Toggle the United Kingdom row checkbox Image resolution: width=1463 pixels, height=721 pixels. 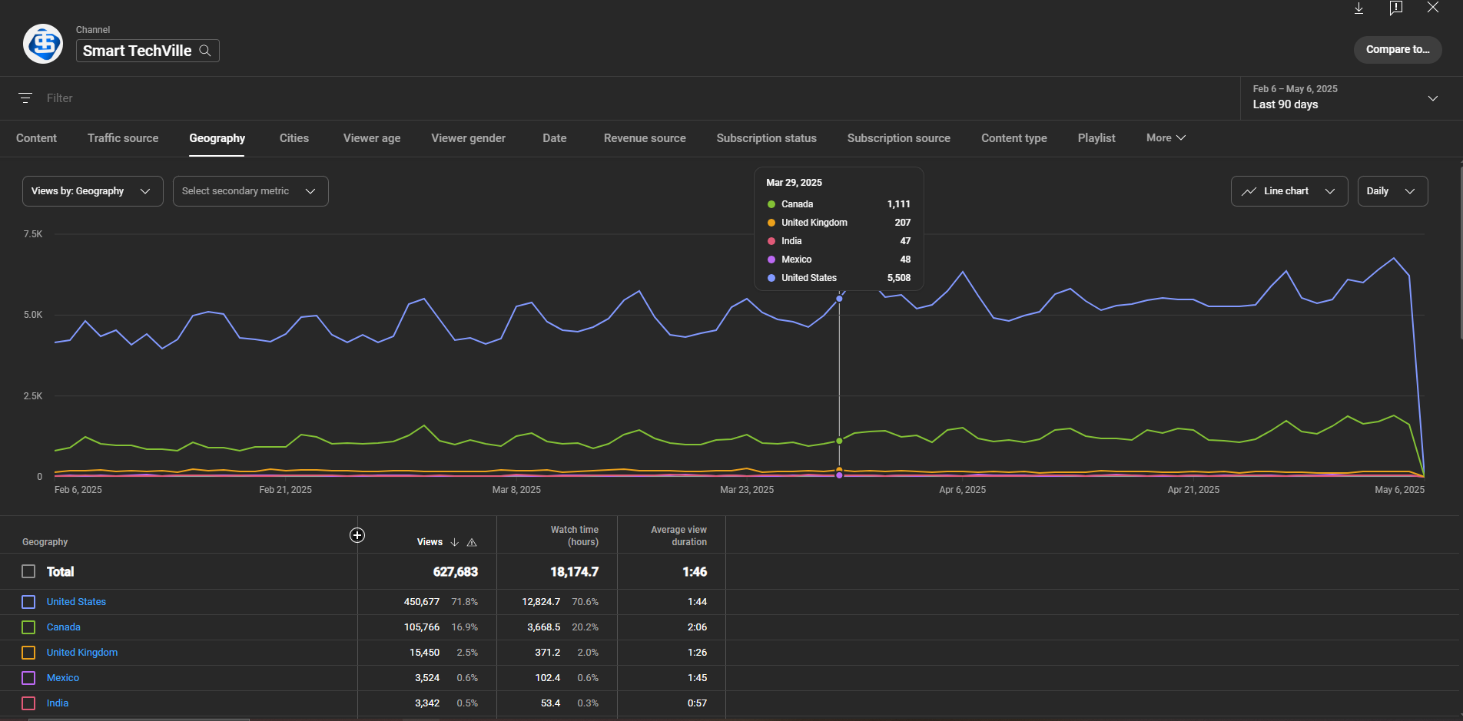coord(28,653)
